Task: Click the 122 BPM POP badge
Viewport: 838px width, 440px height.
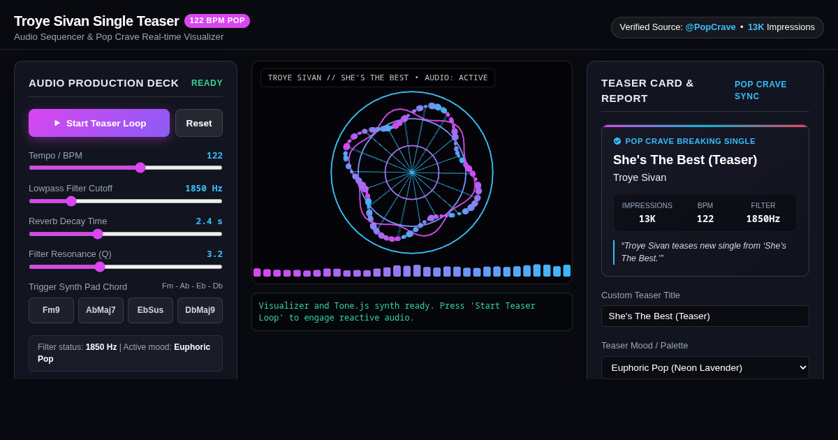Action: coord(217,21)
